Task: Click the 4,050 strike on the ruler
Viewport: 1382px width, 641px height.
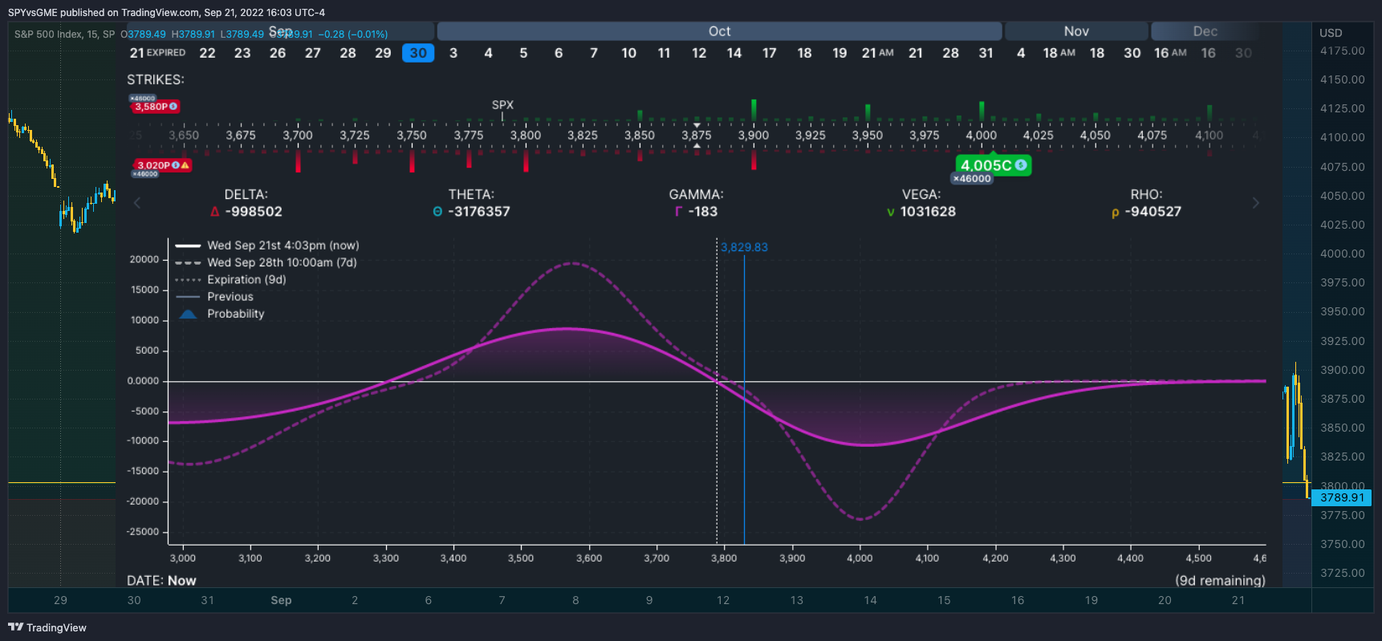Action: pyautogui.click(x=1095, y=136)
